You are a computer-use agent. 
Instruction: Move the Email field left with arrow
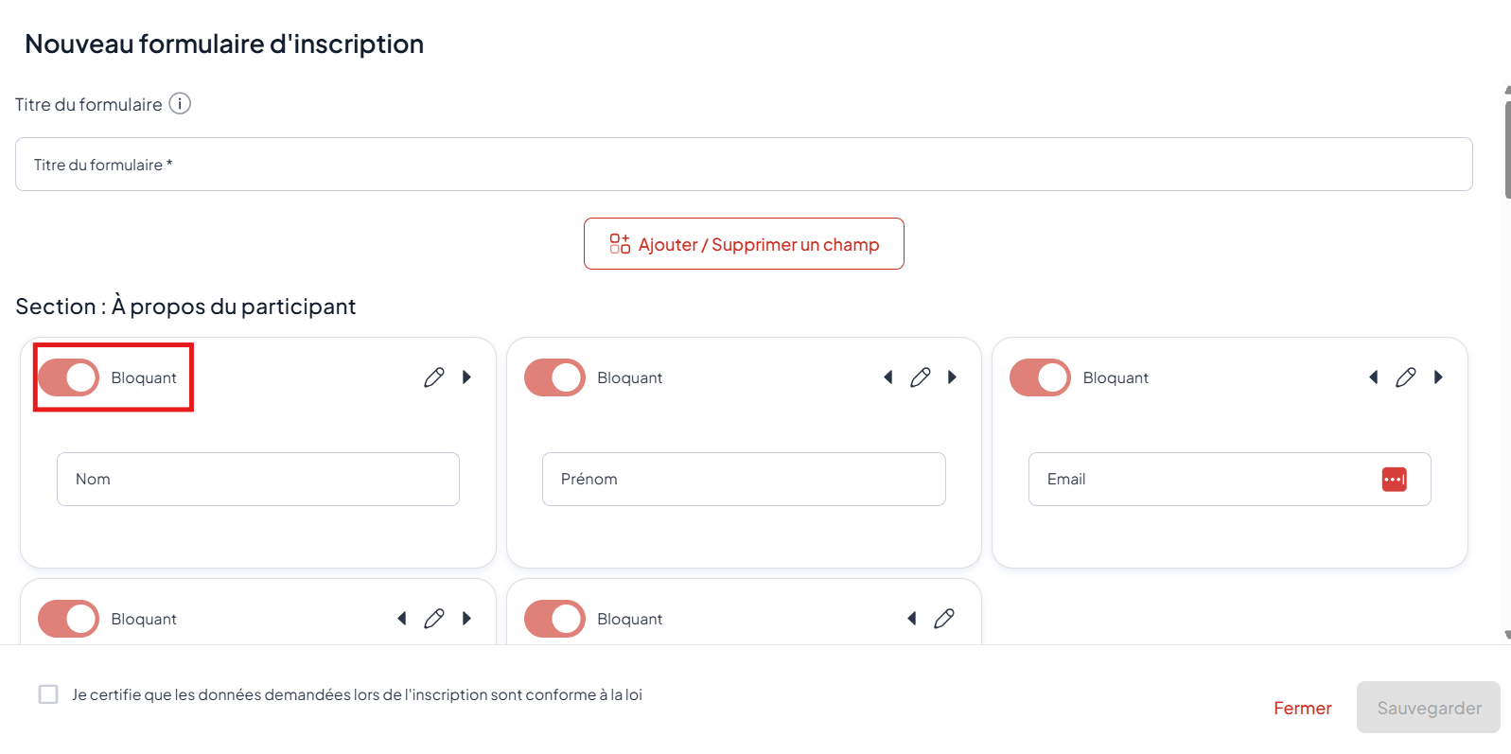pos(1374,377)
